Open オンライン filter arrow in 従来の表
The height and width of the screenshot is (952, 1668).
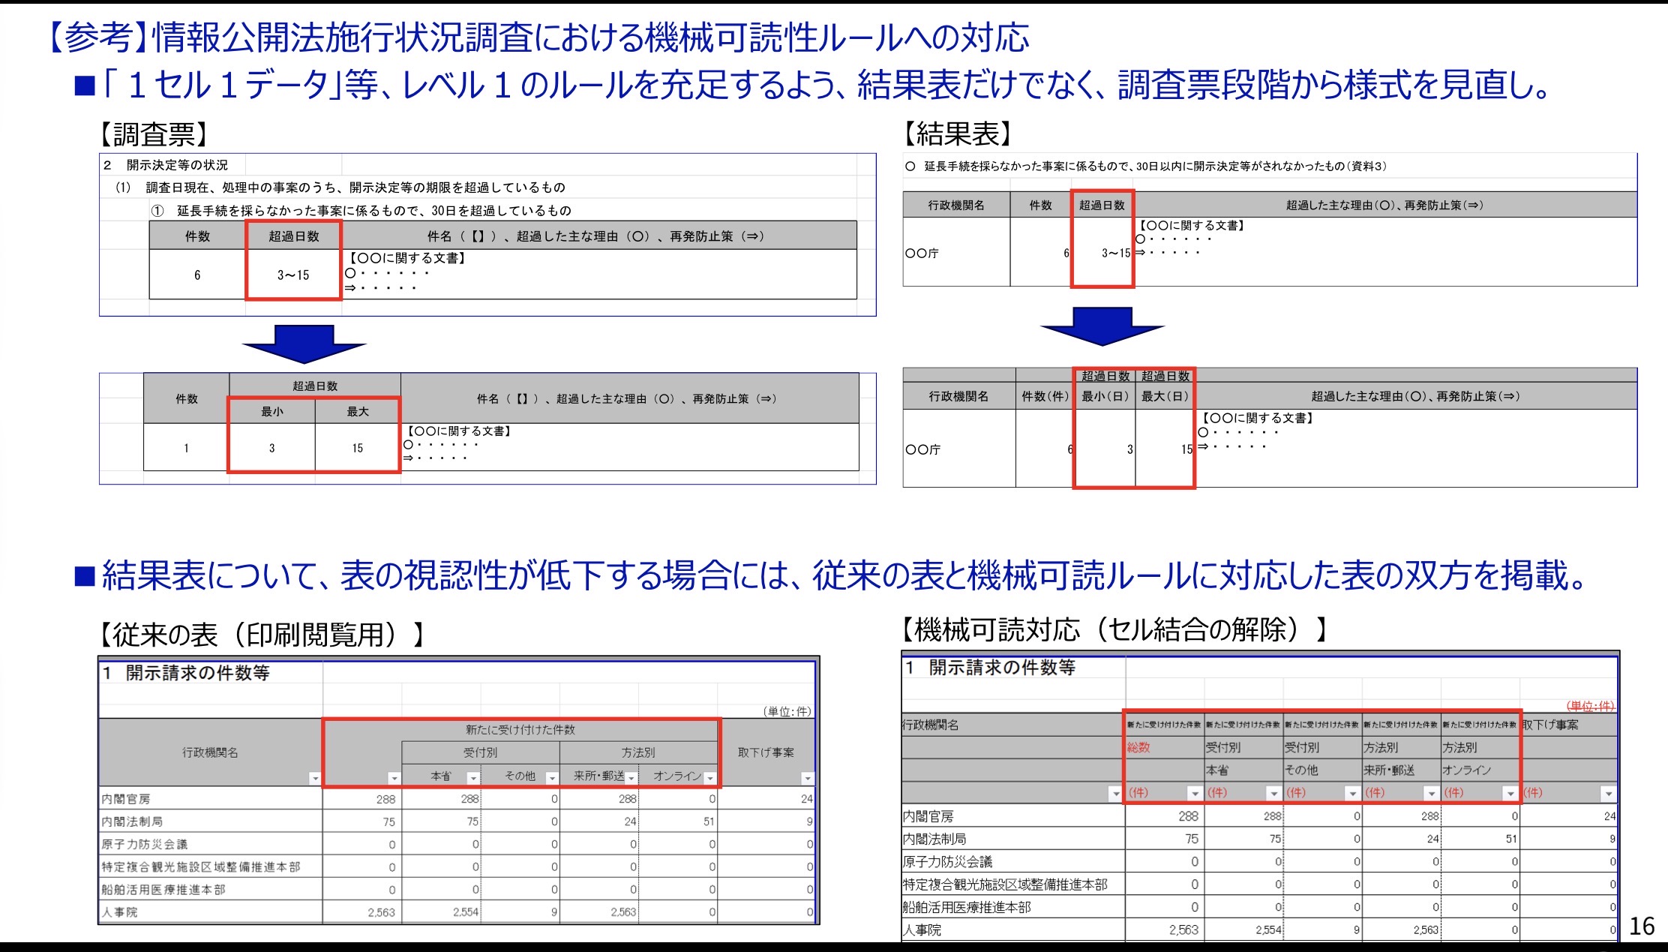[710, 778]
